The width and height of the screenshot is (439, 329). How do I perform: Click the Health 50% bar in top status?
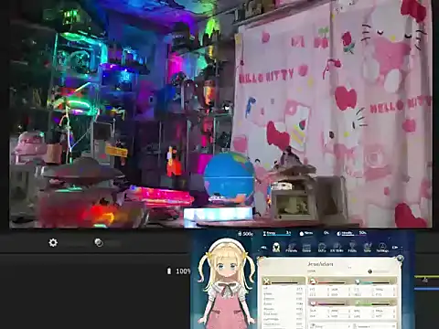pos(351,233)
